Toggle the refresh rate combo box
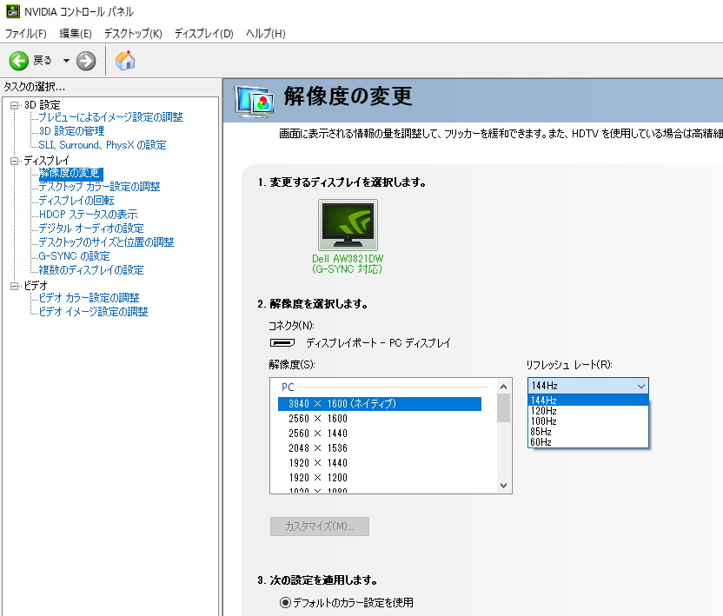 pos(588,386)
